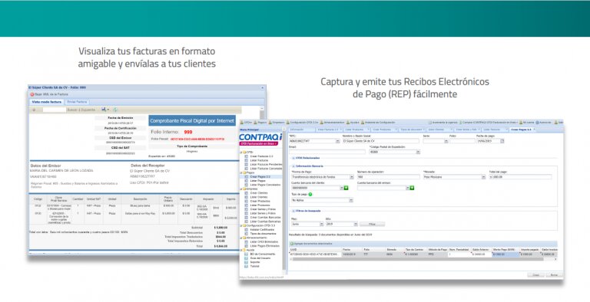
Task: Open the Forma de Pago dropdown
Action: point(351,177)
